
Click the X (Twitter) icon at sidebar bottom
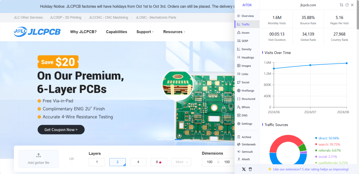coord(244,169)
